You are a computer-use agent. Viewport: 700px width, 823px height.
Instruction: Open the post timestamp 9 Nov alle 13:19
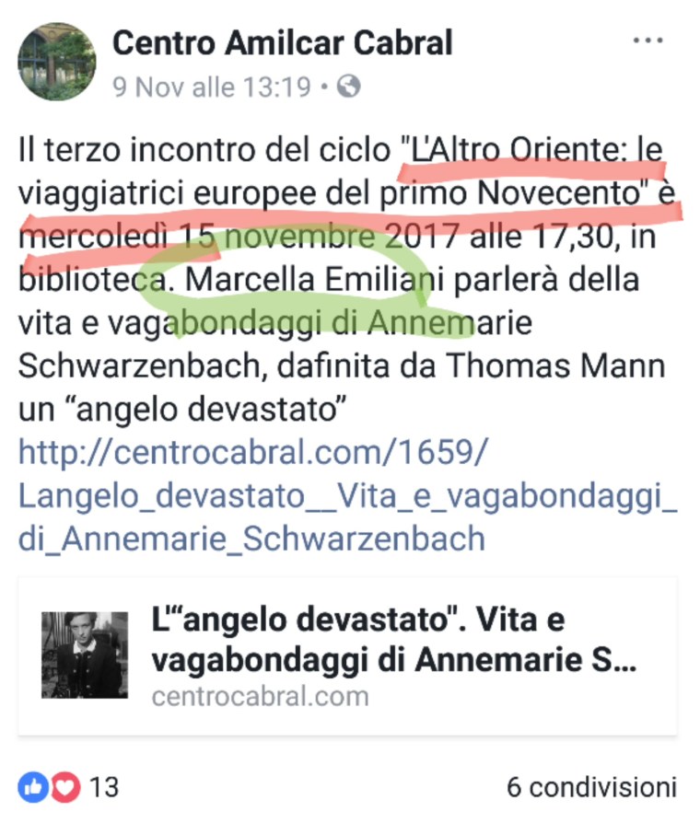tap(212, 87)
